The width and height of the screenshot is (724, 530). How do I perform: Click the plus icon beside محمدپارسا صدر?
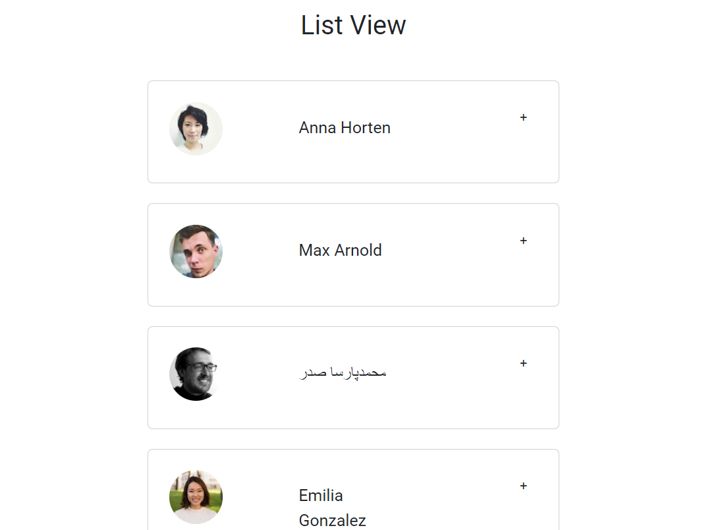[523, 363]
